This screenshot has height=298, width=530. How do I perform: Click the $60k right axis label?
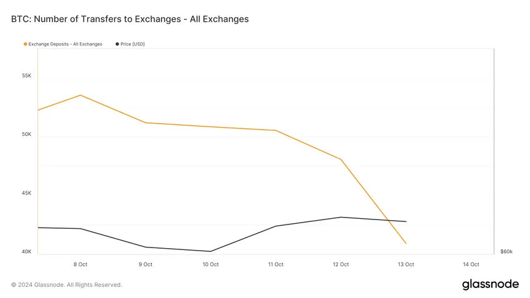(506, 252)
